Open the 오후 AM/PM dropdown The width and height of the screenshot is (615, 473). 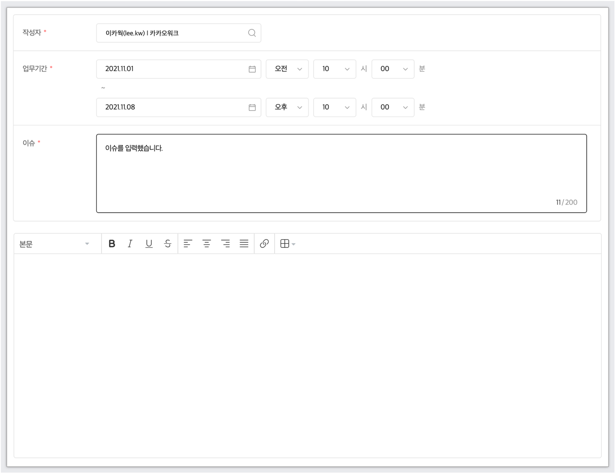point(287,107)
